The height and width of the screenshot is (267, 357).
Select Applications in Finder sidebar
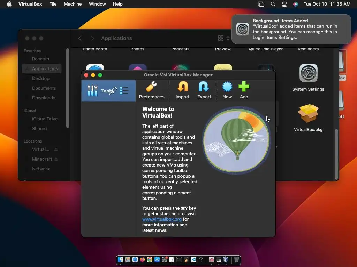[42, 68]
